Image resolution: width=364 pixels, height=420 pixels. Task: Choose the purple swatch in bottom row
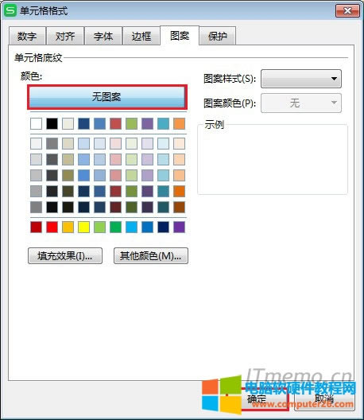(180, 227)
